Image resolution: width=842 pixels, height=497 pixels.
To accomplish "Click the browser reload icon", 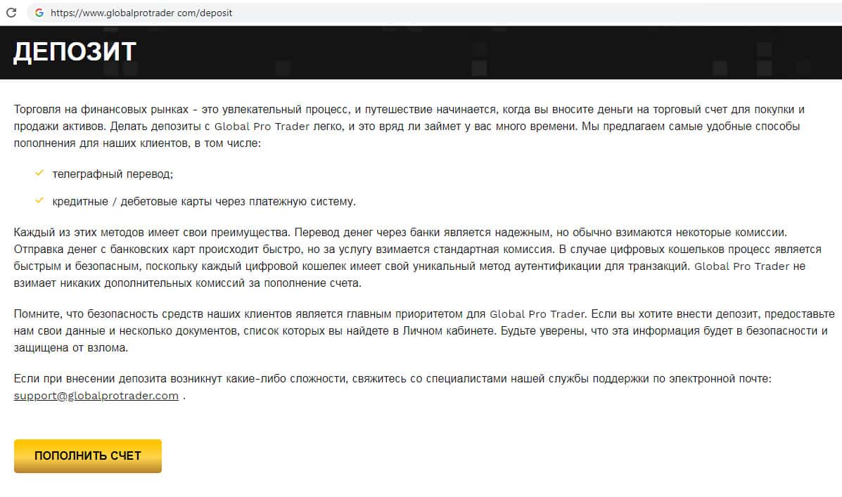I will coord(11,13).
